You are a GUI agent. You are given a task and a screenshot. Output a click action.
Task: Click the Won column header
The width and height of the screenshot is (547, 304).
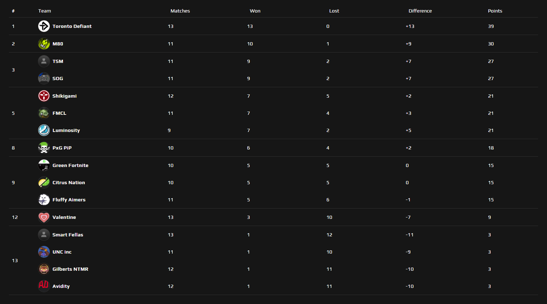[255, 11]
